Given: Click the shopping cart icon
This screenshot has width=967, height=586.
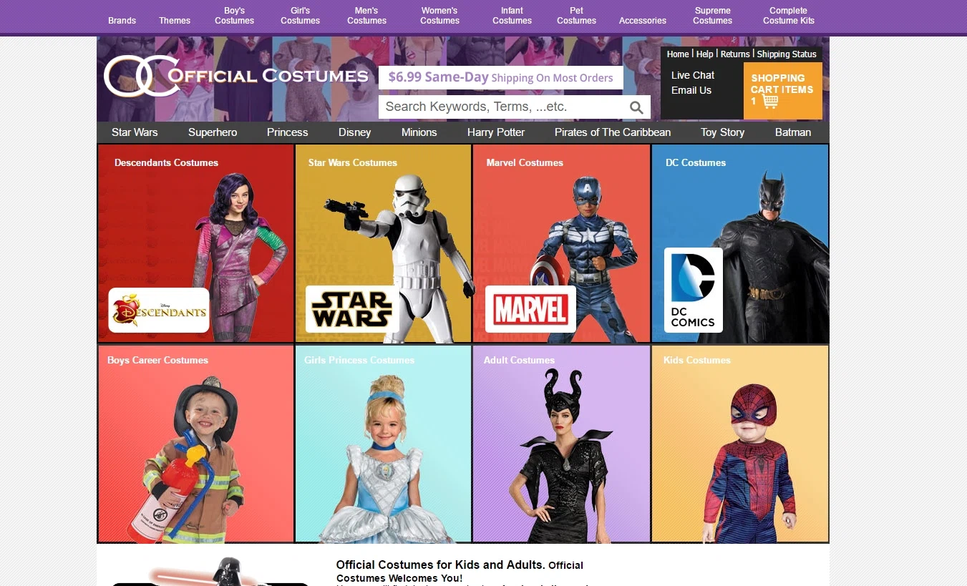Looking at the screenshot, I should point(770,102).
